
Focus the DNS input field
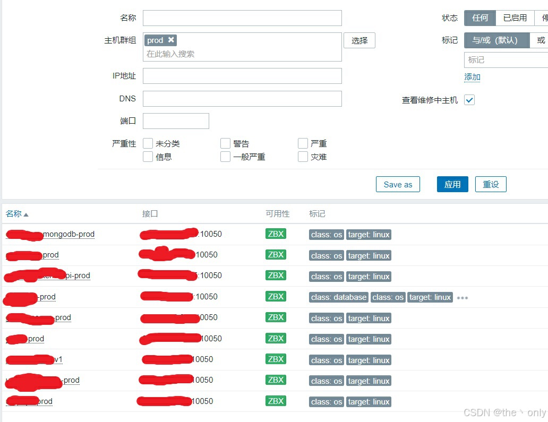coord(242,99)
